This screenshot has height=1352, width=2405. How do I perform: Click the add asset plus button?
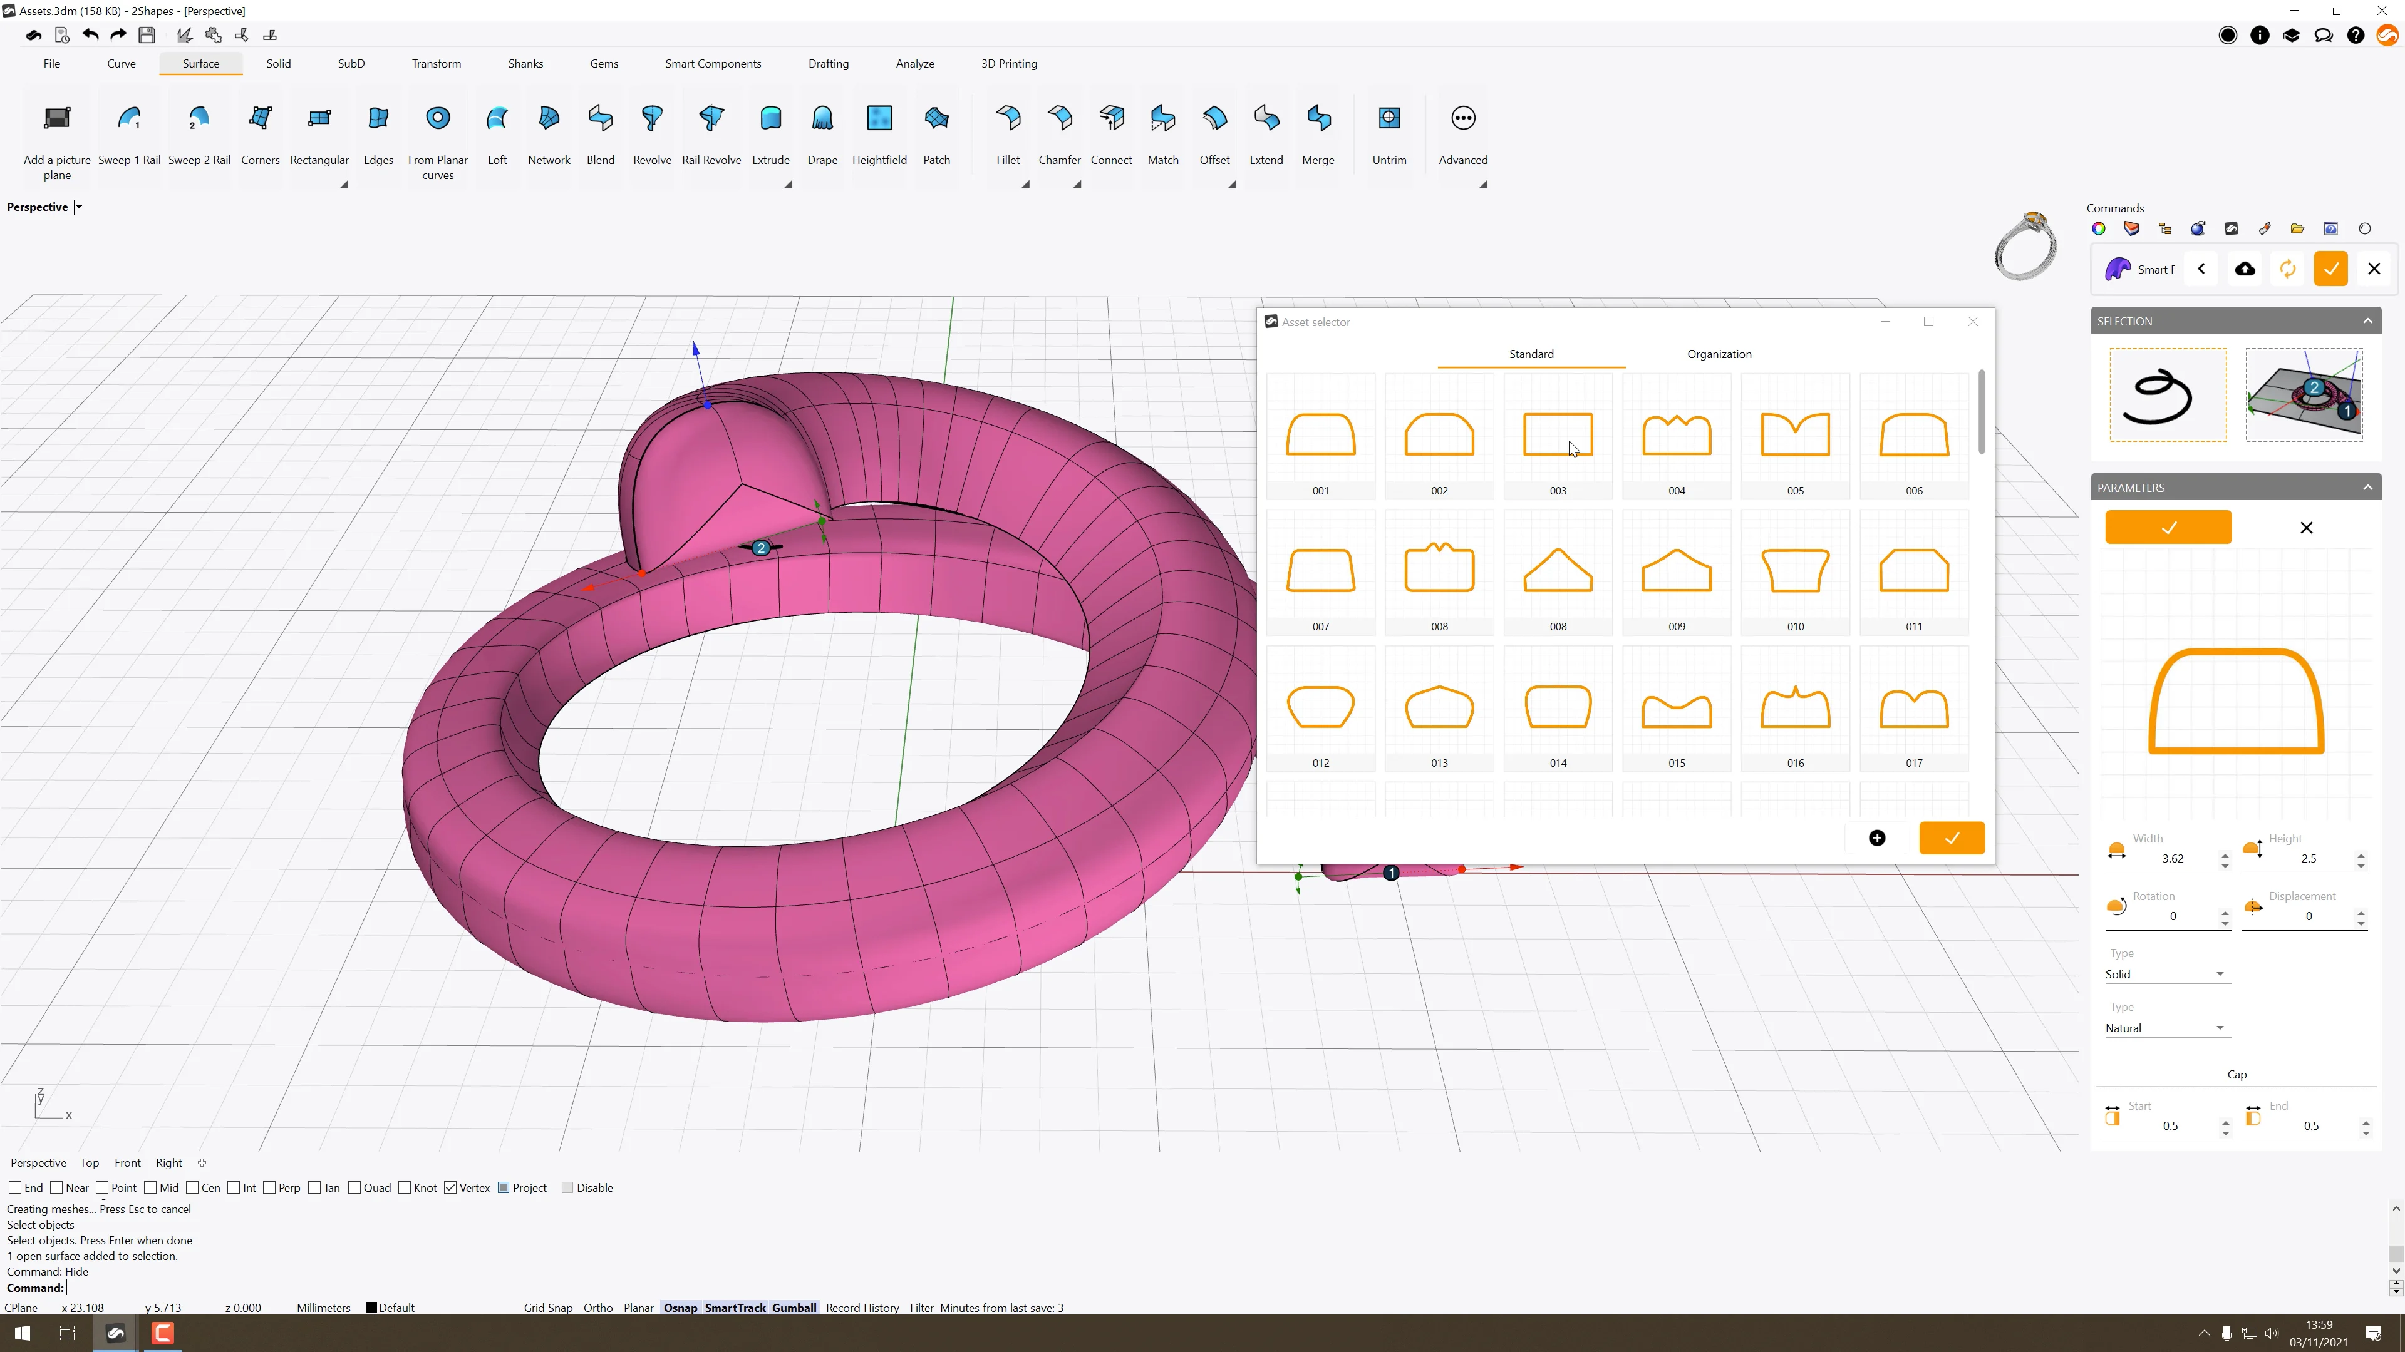(1876, 838)
